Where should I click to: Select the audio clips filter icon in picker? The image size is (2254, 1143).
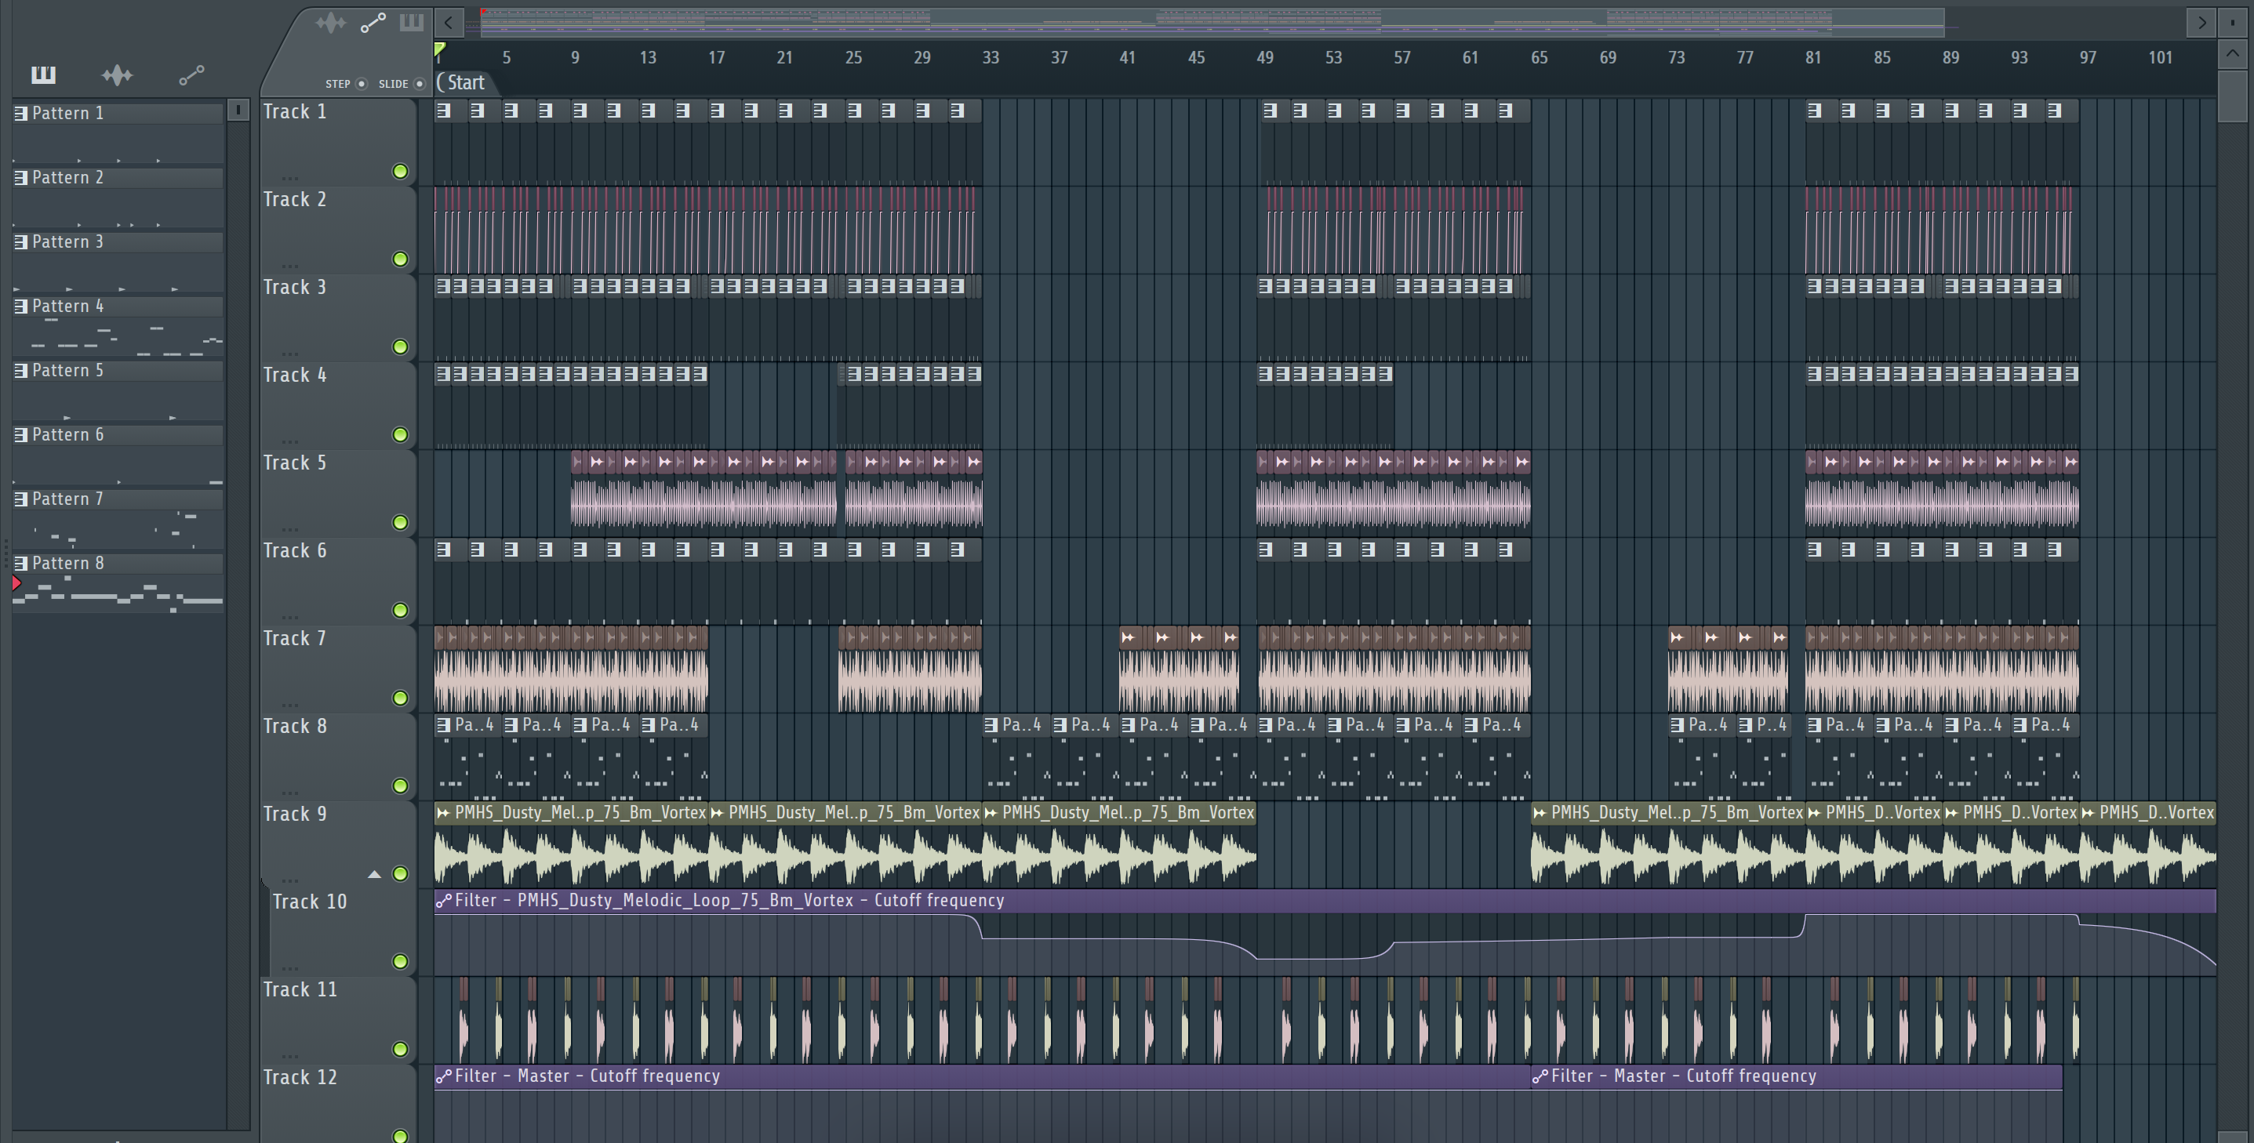tap(118, 75)
